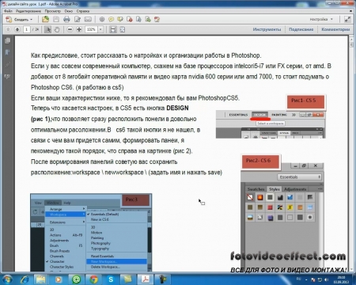Click the save diskette icon
This screenshot has height=285, width=356.
click(x=56, y=19)
